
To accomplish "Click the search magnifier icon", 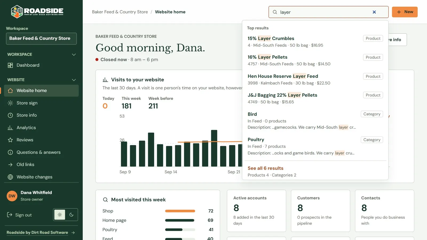I will coord(275,12).
